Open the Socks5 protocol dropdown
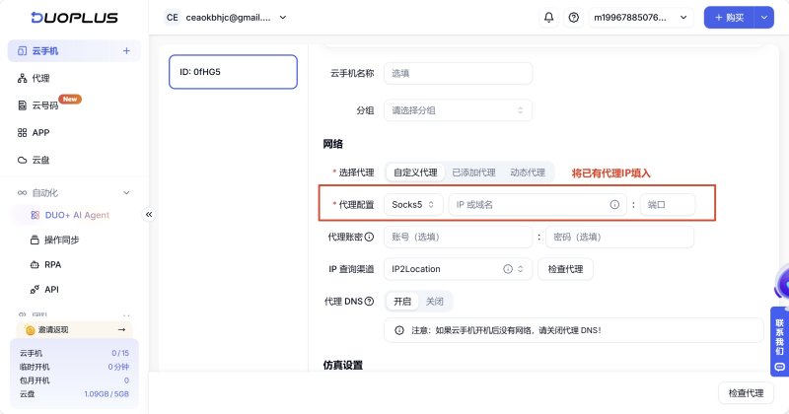The image size is (789, 414). tap(413, 205)
